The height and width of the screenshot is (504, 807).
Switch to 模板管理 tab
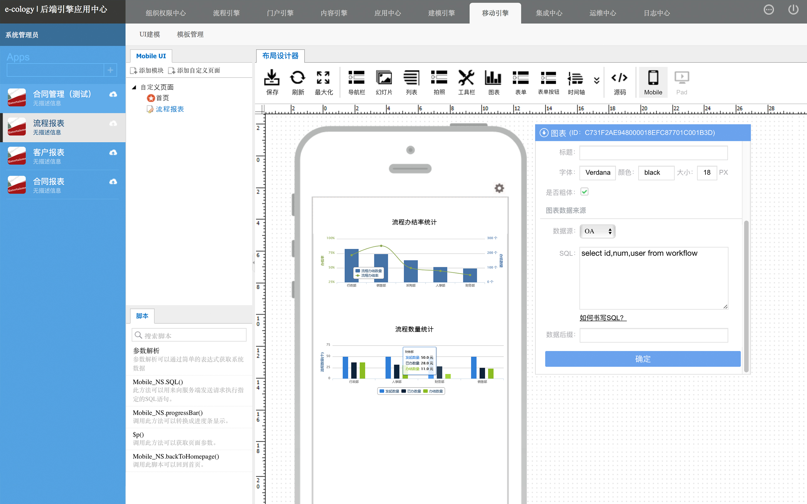(x=190, y=34)
